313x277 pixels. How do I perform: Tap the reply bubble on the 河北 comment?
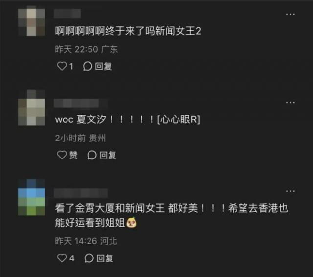[x=89, y=258]
